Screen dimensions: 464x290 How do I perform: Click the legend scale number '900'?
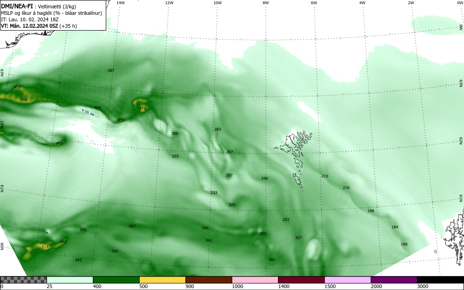[x=190, y=286]
